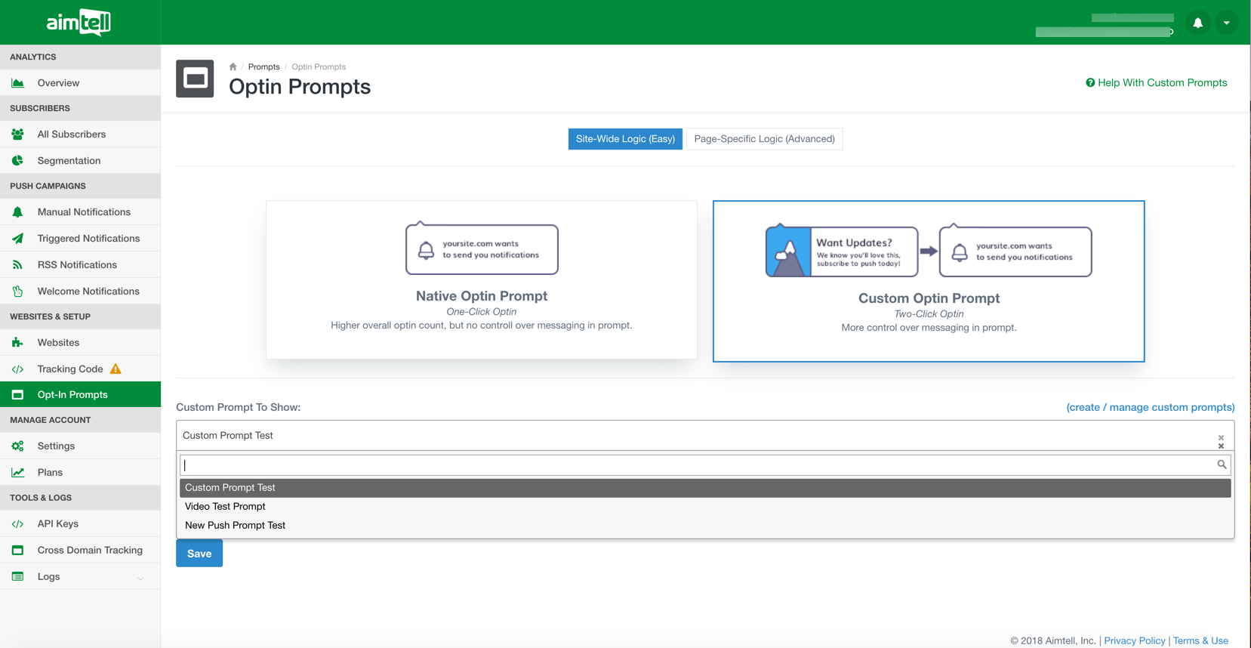
Task: Choose New Push Prompt Test option
Action: (x=705, y=526)
